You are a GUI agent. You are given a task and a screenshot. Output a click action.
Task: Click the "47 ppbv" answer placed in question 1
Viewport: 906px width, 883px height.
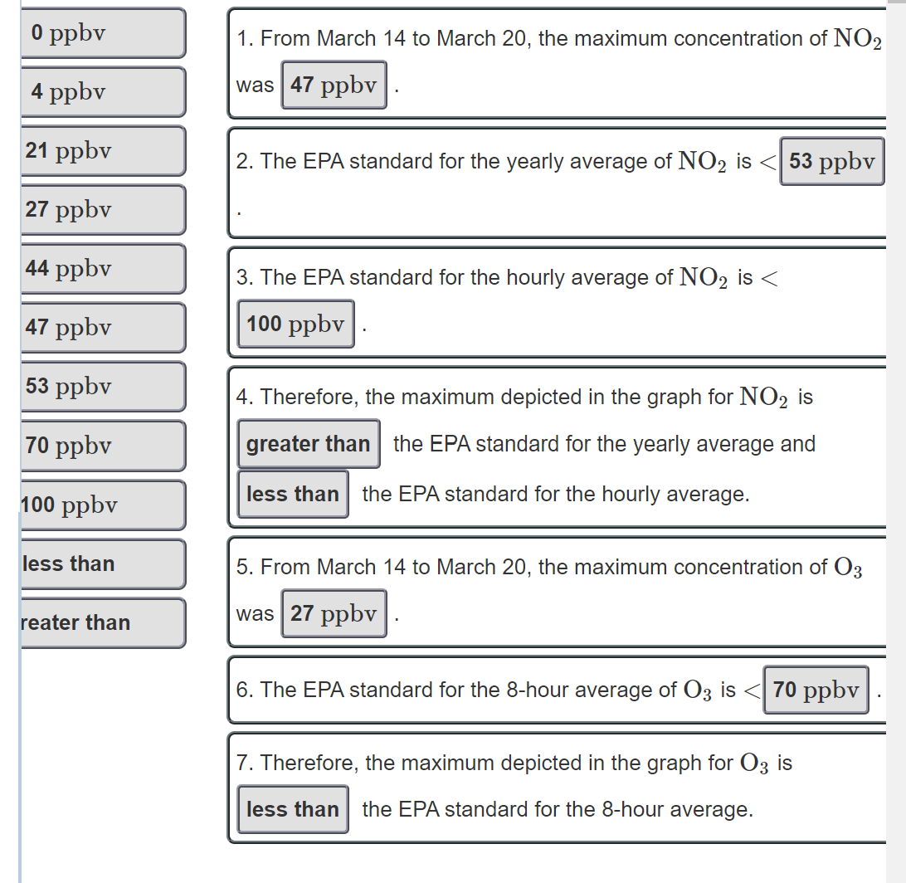coord(334,85)
